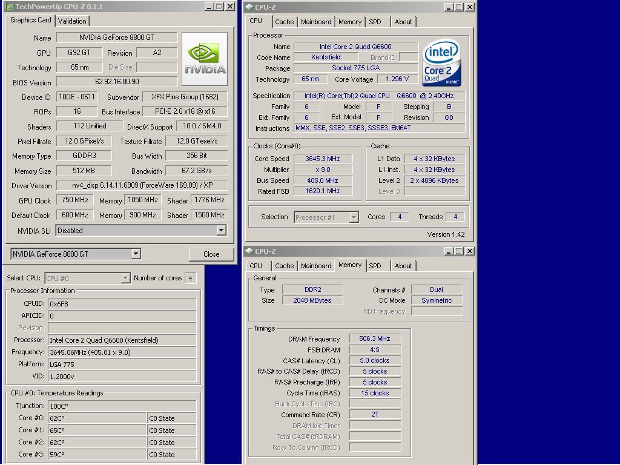Click the Shader clock value 1776 MHz
Viewport: 620px width, 465px height.
[x=209, y=200]
